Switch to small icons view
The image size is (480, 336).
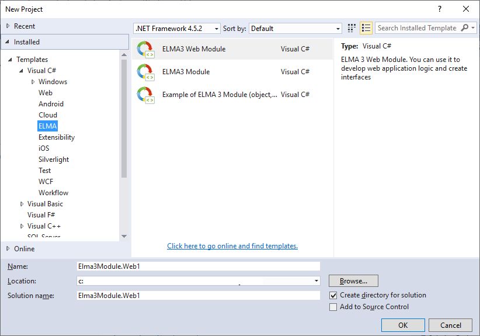point(352,28)
